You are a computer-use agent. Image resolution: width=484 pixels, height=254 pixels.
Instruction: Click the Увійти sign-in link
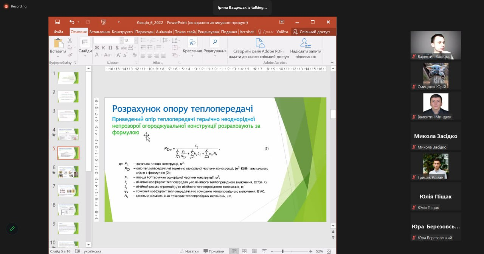point(282,32)
